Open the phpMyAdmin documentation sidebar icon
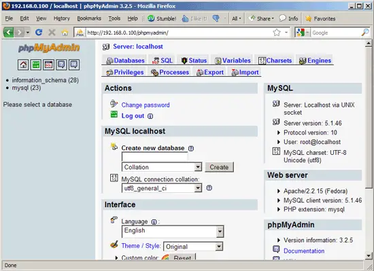The height and width of the screenshot is (271, 374). point(61,65)
